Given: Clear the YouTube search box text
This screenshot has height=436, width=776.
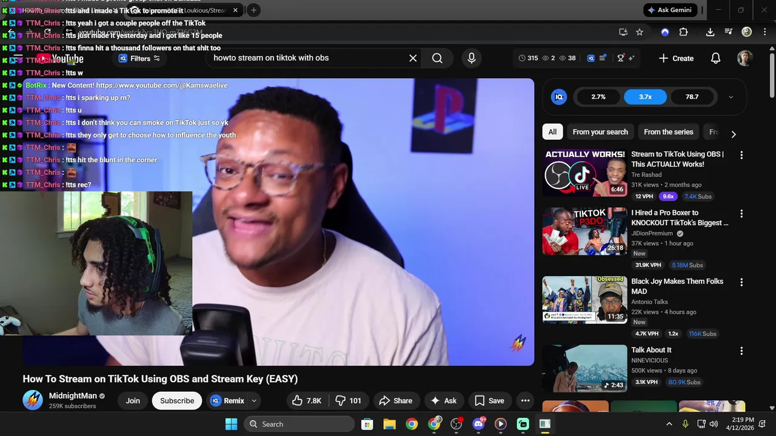Looking at the screenshot, I should (x=413, y=58).
